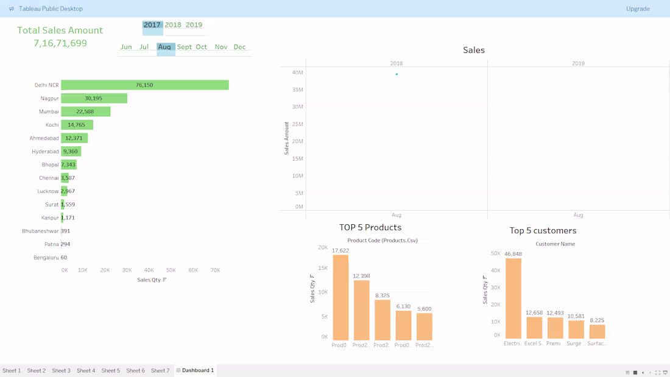Click the sort icon on the TOP 5 Products Sales Qty axis
The height and width of the screenshot is (377, 670).
click(312, 276)
